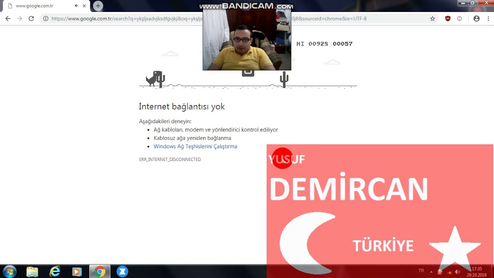
Task: Click the webcam overlay video
Action: tap(247, 40)
